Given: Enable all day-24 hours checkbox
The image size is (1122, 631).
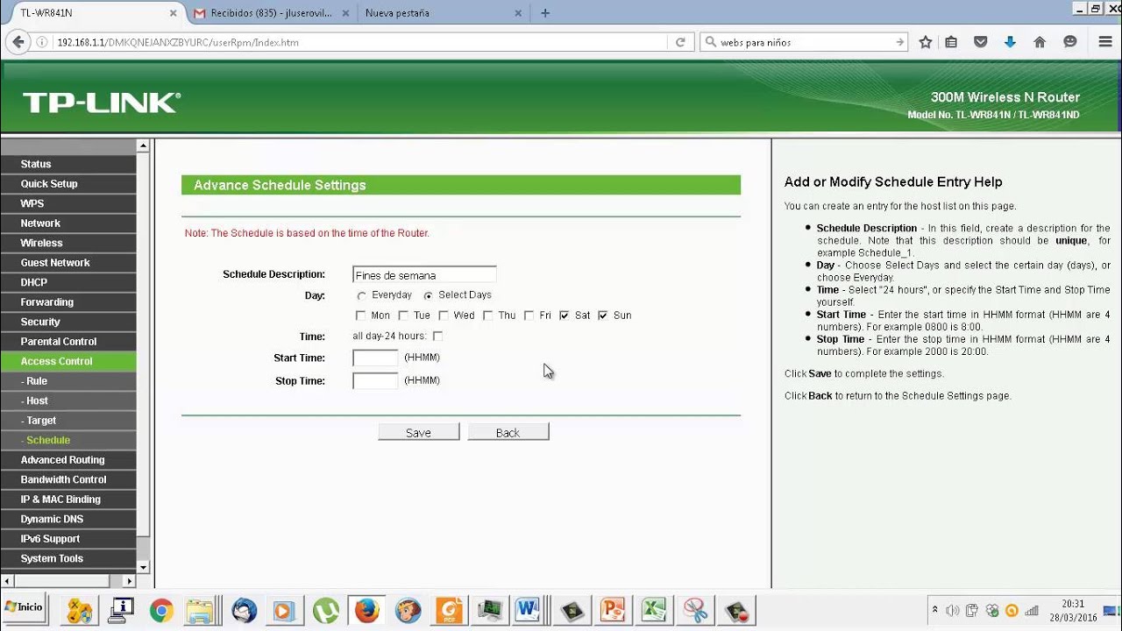Looking at the screenshot, I should tap(437, 336).
